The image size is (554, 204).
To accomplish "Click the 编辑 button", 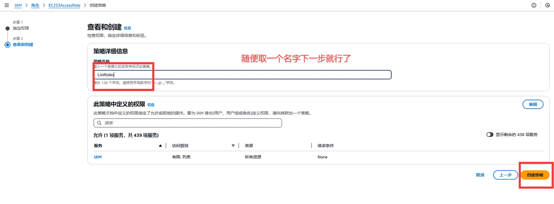I will point(533,104).
